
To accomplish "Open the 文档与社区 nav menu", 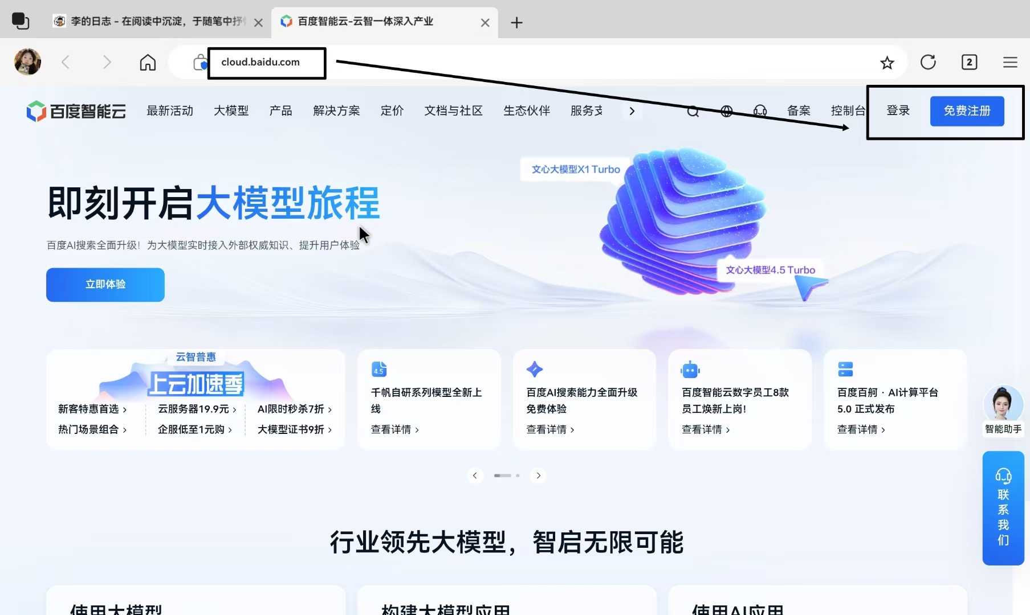I will tap(453, 110).
